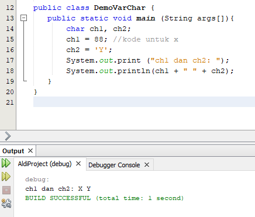
Task: Switch to the AldiProject (debug) tab
Action: click(44, 164)
